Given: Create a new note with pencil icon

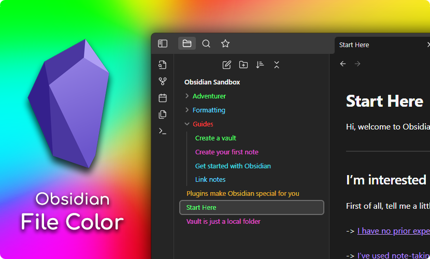Looking at the screenshot, I should click(227, 65).
